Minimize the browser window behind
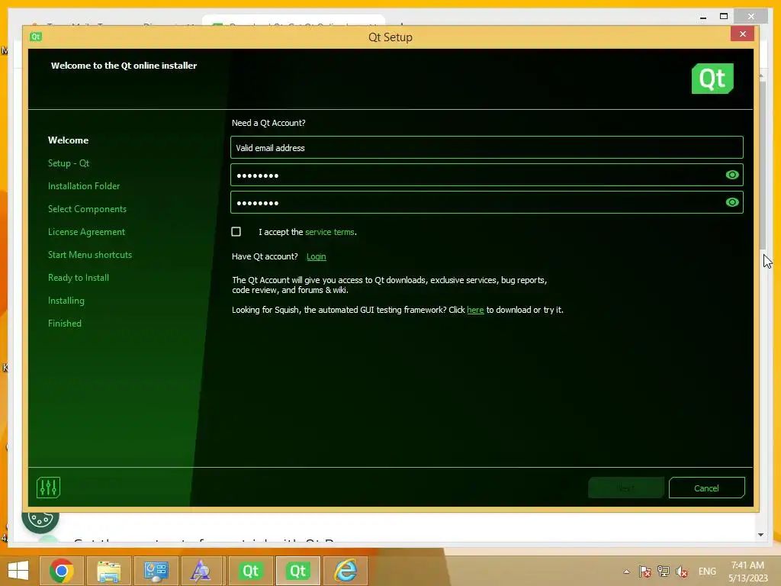The image size is (781, 586). point(702,17)
